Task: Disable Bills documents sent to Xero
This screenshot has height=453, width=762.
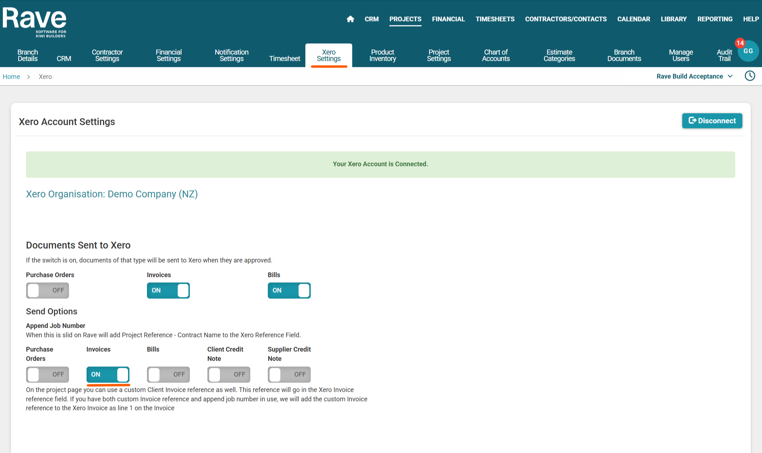Action: (x=289, y=290)
